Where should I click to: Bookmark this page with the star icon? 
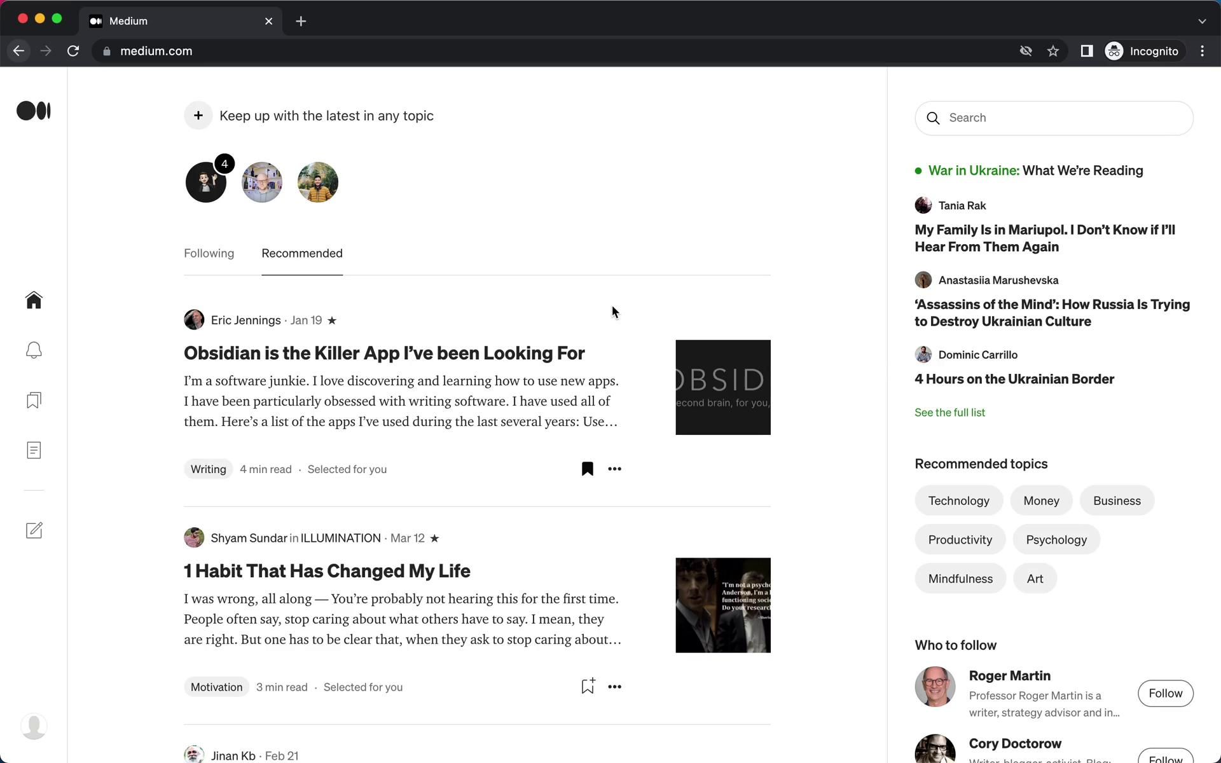coord(1053,51)
